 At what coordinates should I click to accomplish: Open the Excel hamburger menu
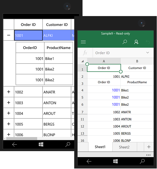83,42
